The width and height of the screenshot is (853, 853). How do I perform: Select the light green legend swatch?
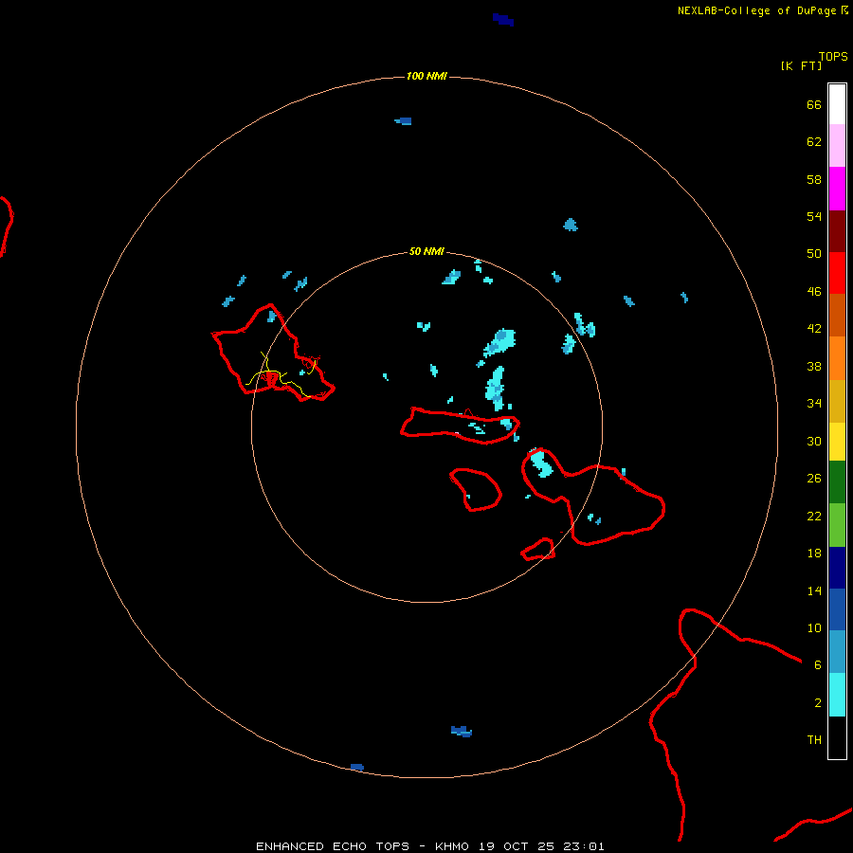point(837,525)
